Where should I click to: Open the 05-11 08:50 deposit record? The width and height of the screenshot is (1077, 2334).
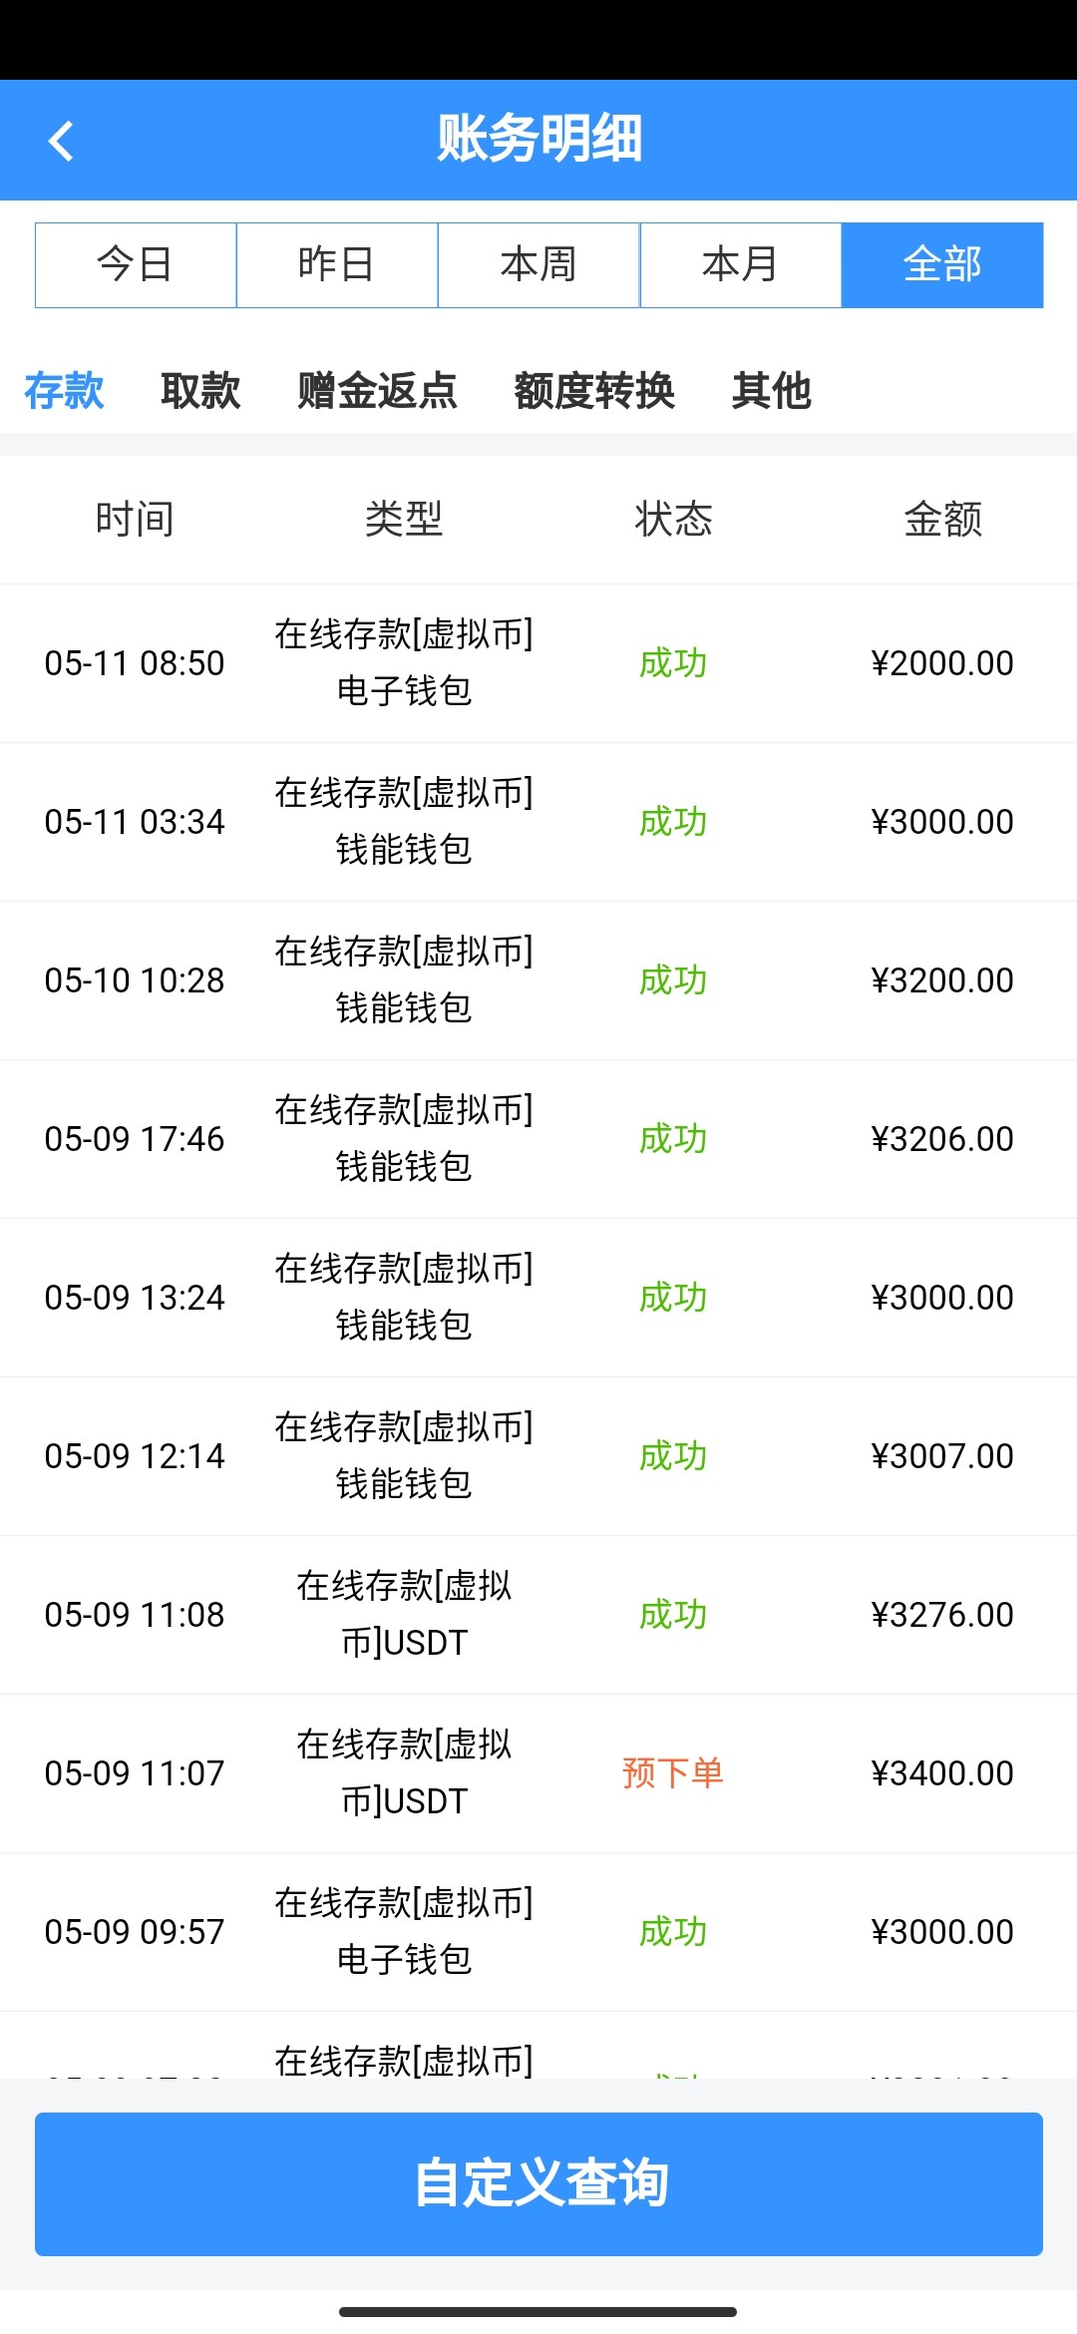(538, 663)
